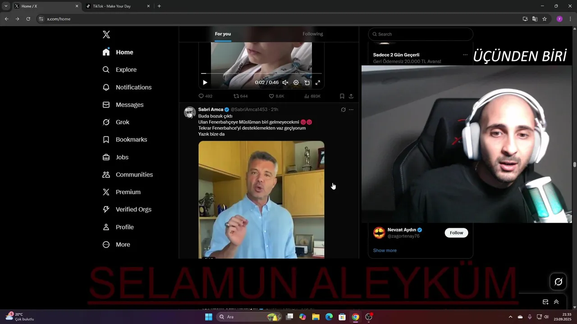Open the Grok action on Sabri Amca's post

(x=343, y=110)
